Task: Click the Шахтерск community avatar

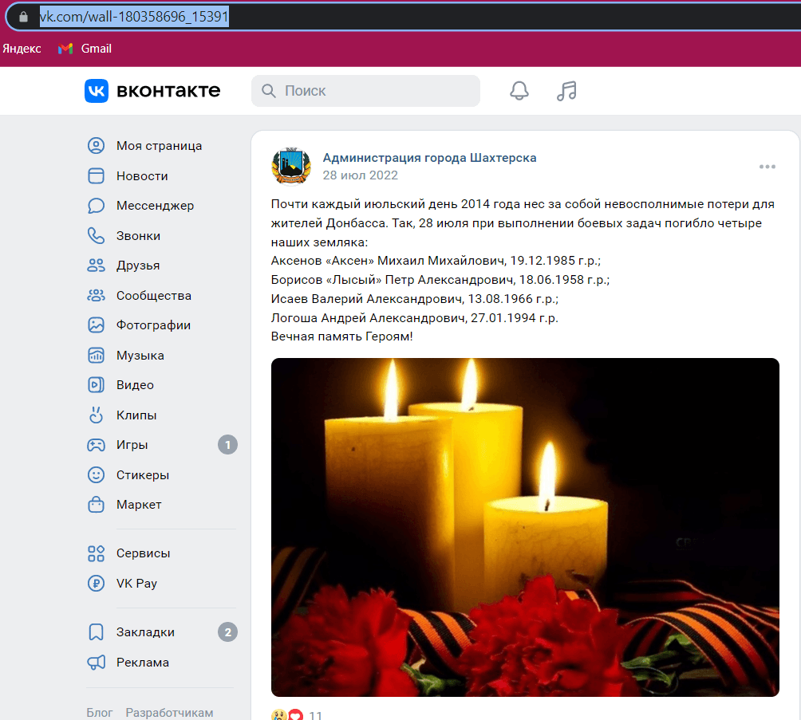Action: point(291,167)
